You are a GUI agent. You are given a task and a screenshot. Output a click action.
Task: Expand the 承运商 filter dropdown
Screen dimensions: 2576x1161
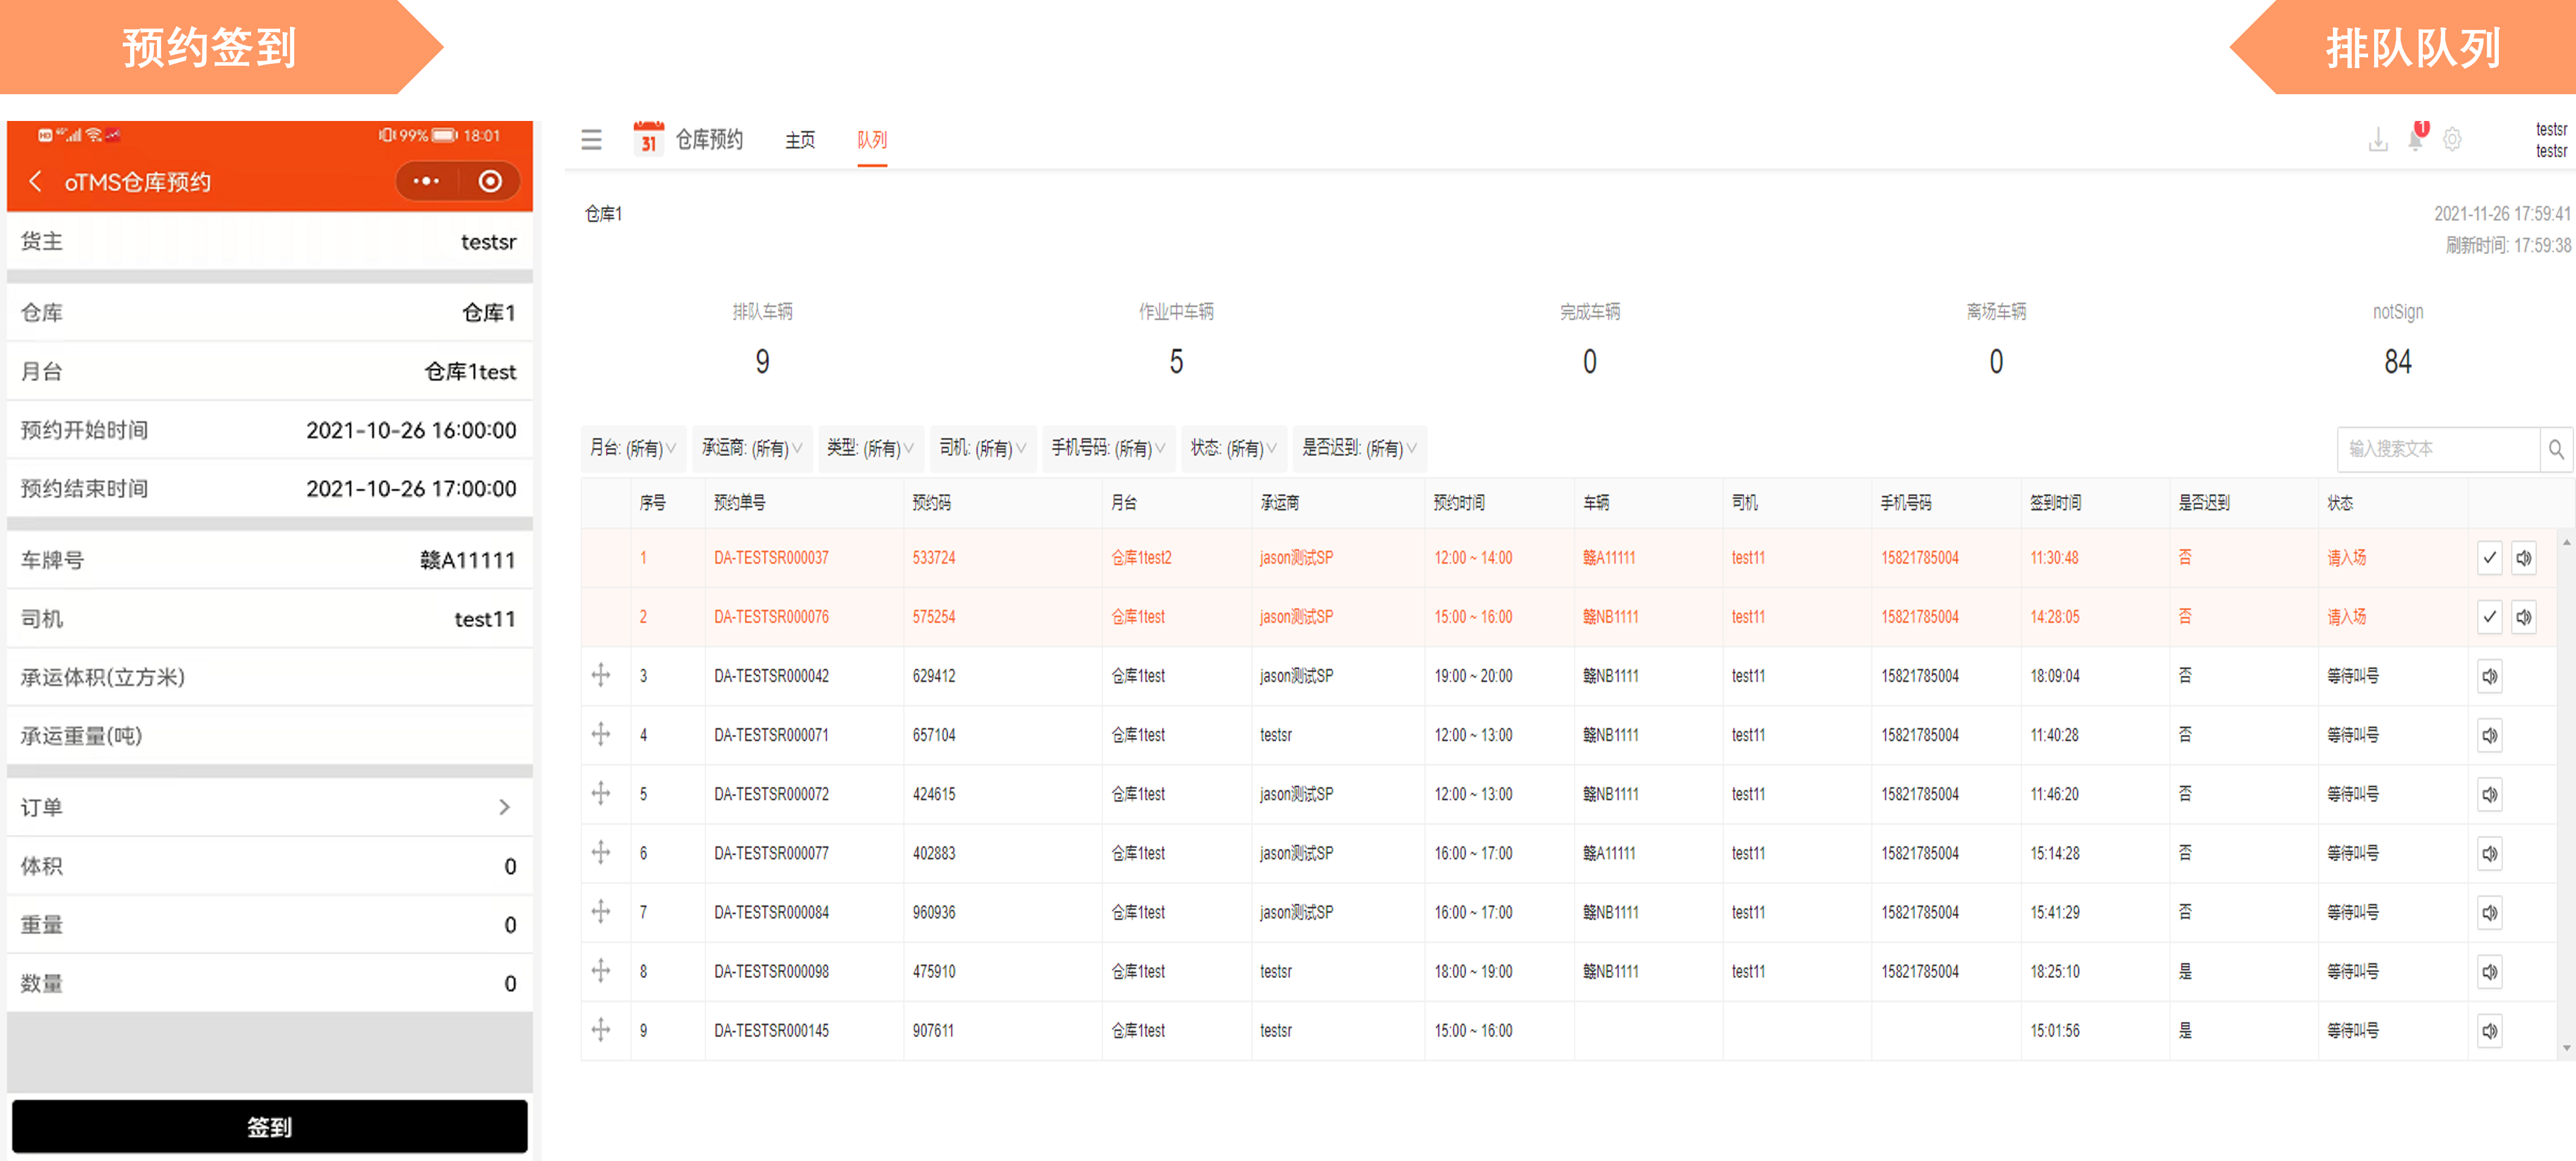752,449
